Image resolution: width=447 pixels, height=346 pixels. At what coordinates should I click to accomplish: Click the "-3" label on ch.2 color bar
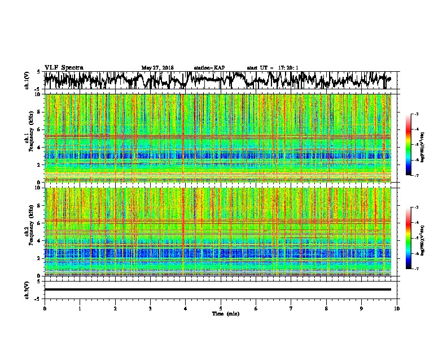(416, 207)
